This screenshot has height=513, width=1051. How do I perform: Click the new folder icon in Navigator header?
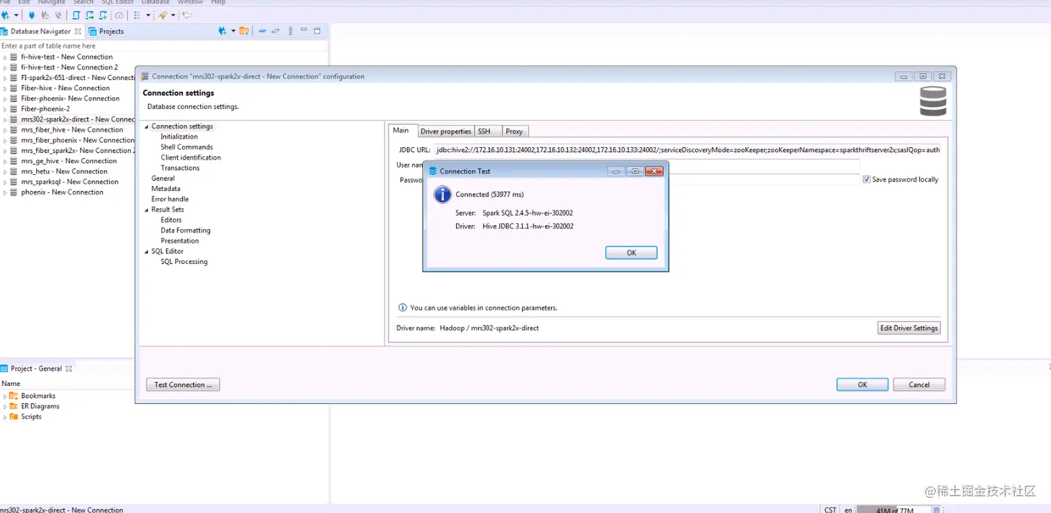[244, 31]
